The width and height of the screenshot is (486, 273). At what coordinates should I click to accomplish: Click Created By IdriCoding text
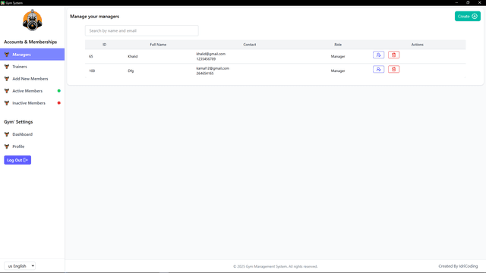pos(458,266)
